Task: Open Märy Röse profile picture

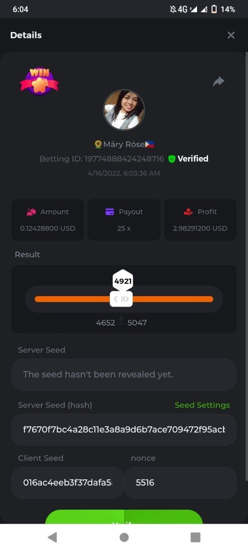Action: tap(124, 110)
